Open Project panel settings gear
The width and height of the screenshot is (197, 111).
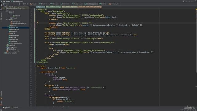click(x=25, y=4)
